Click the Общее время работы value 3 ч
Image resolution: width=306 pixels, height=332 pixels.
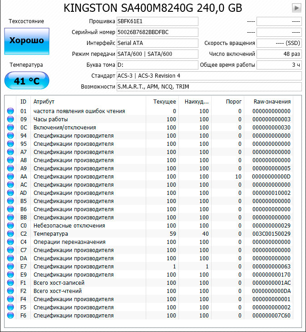279,65
